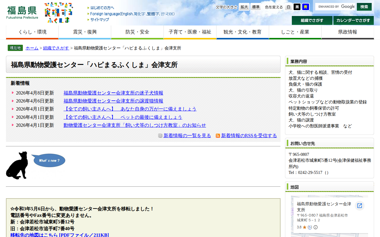The width and height of the screenshot is (380, 237).
Task: Click 飼い犬等のしつけ方教室 in the 業務内容 list
Action: coord(312,114)
